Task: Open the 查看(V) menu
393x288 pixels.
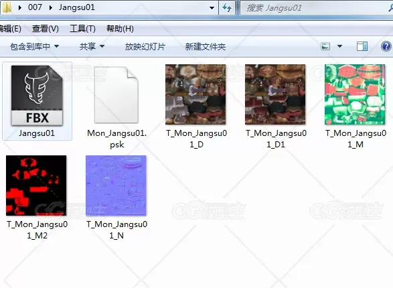Action: 46,29
